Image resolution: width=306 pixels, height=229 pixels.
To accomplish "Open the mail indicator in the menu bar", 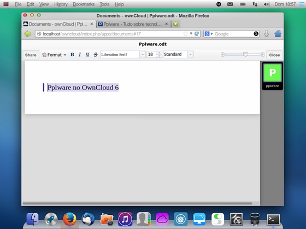I will point(230,4).
